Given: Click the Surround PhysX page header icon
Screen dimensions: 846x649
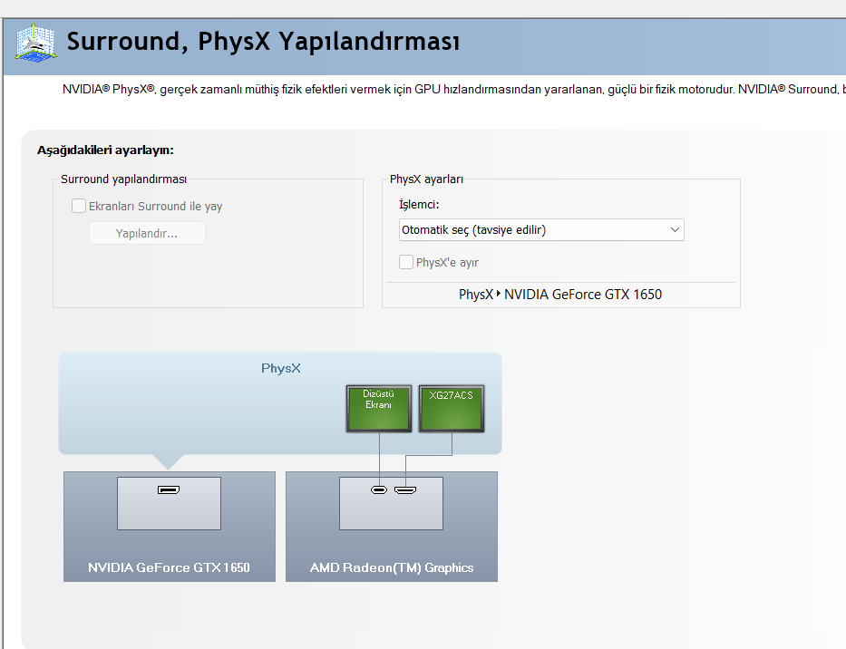Looking at the screenshot, I should [x=35, y=42].
